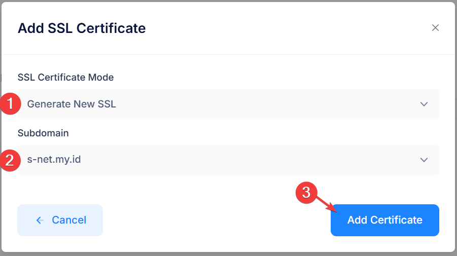The width and height of the screenshot is (457, 256).
Task: Click the Subdomain field label
Action: coord(43,133)
